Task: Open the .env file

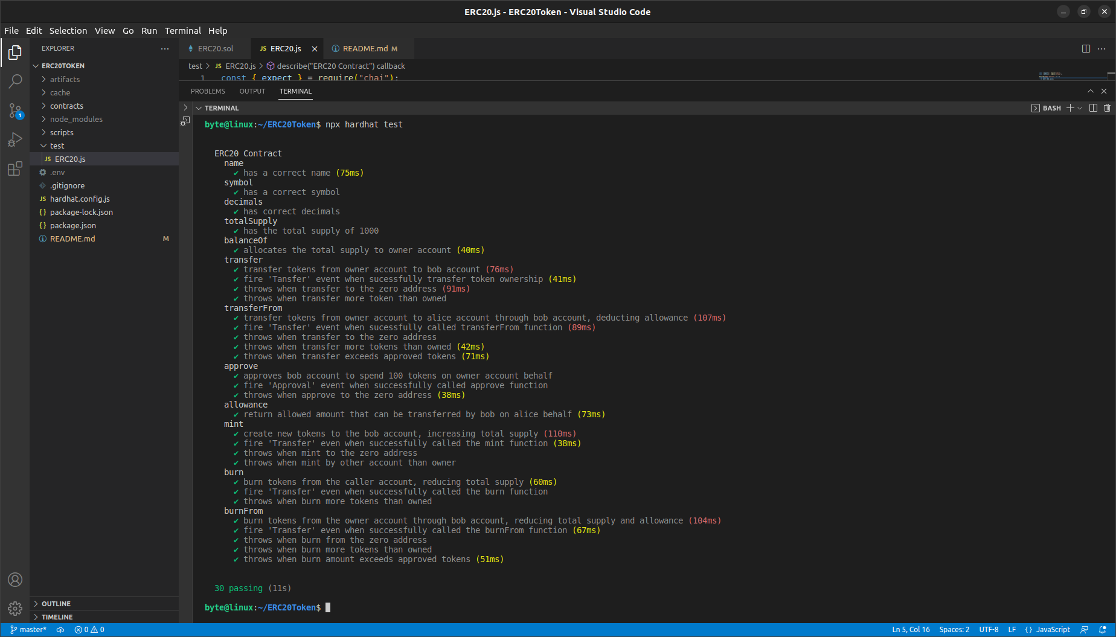Action: coord(104,172)
